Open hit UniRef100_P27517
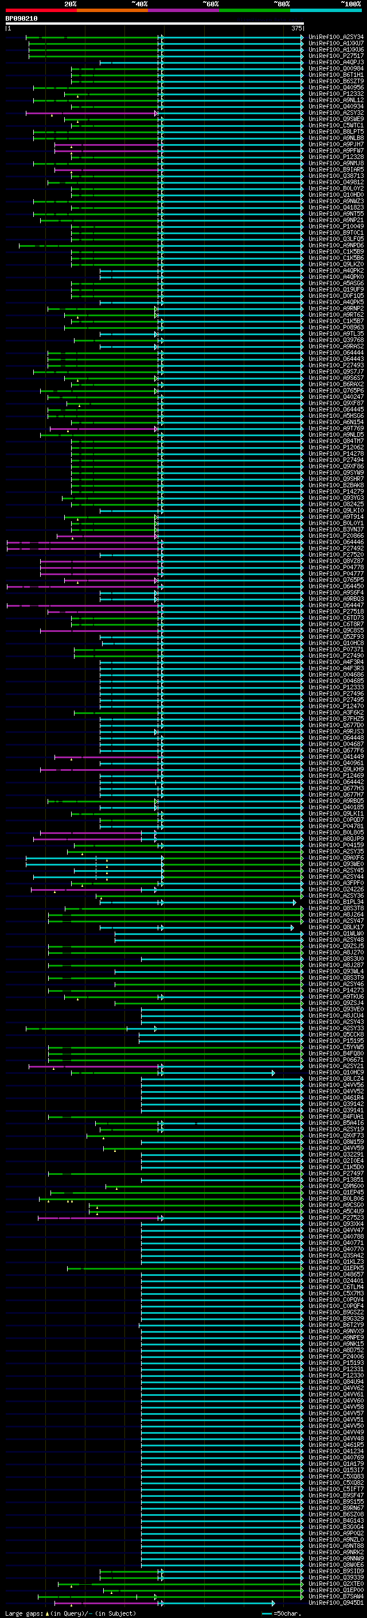The width and height of the screenshot is (367, 1618). pyautogui.click(x=336, y=56)
